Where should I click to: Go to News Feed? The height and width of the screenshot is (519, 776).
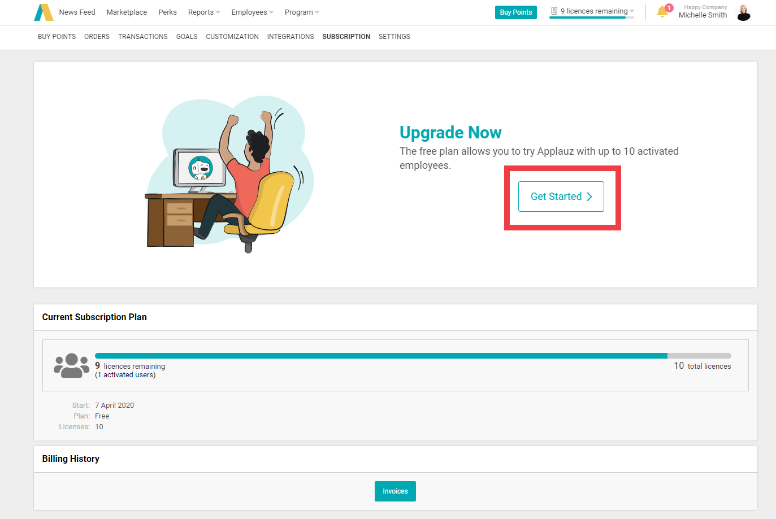pyautogui.click(x=77, y=12)
